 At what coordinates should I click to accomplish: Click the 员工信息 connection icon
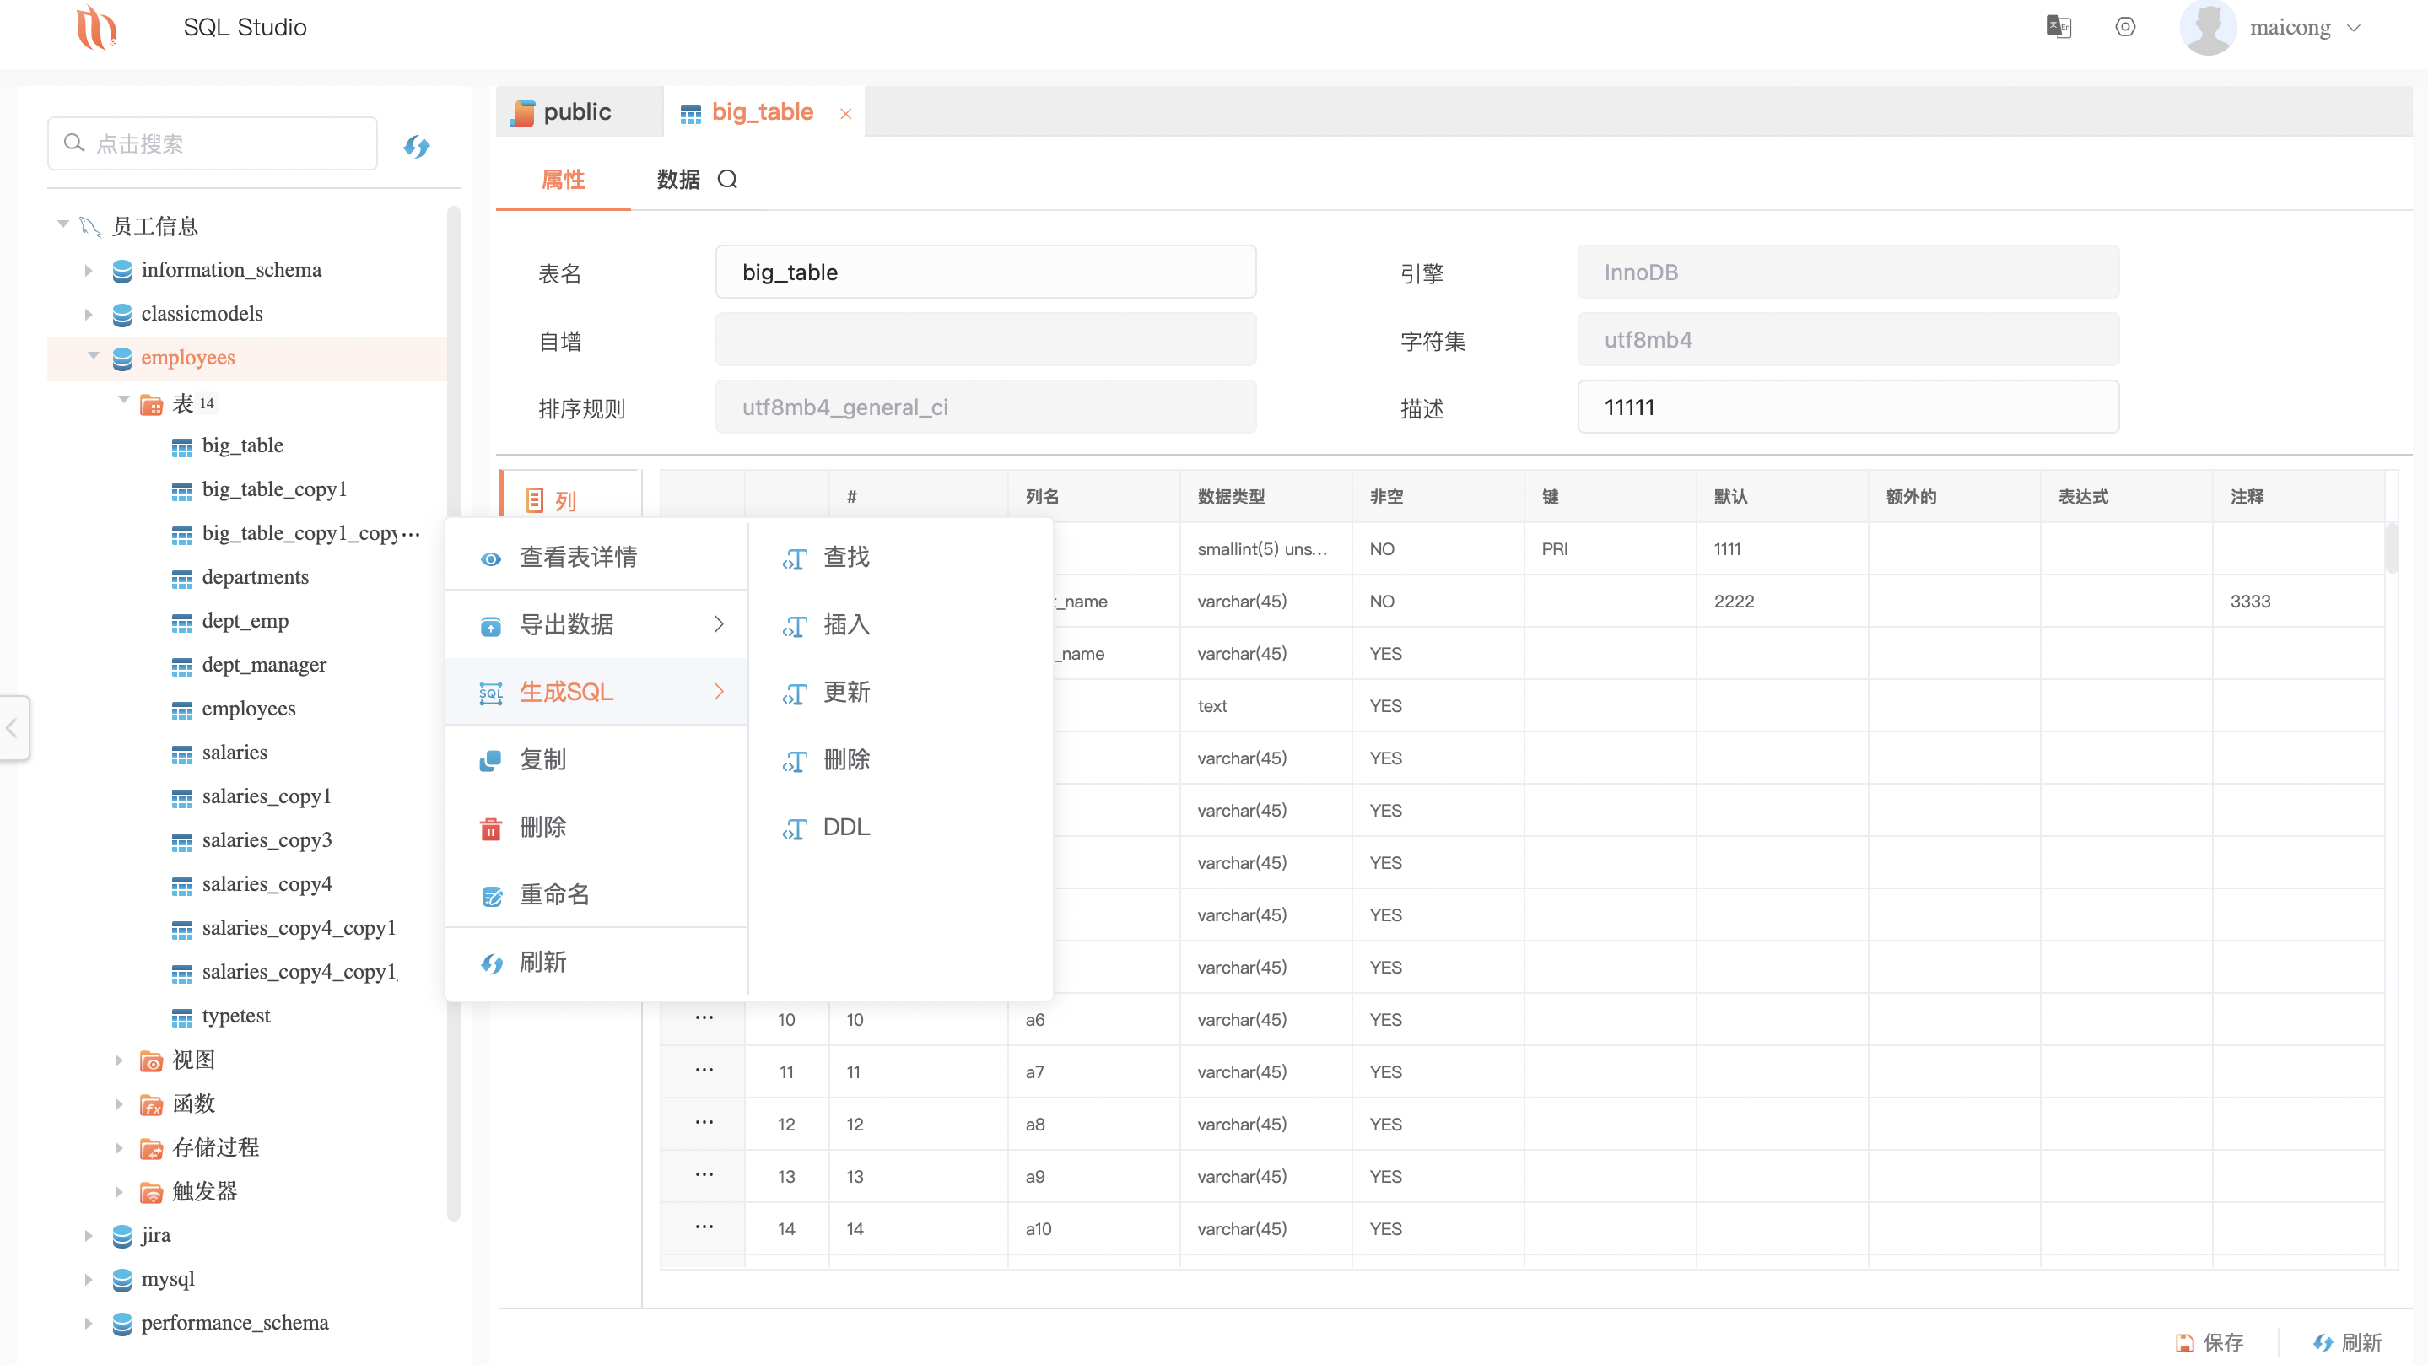[89, 225]
